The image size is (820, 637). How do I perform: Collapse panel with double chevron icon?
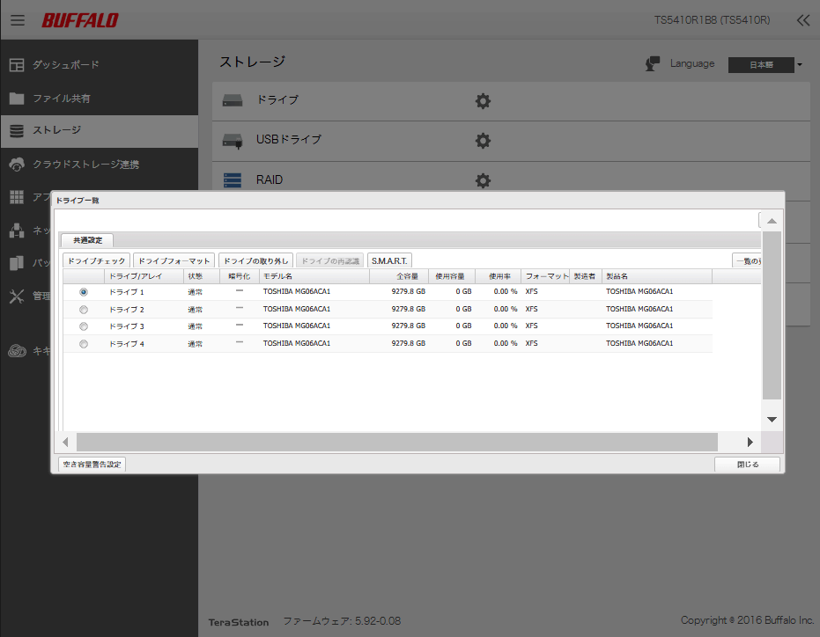tap(803, 20)
